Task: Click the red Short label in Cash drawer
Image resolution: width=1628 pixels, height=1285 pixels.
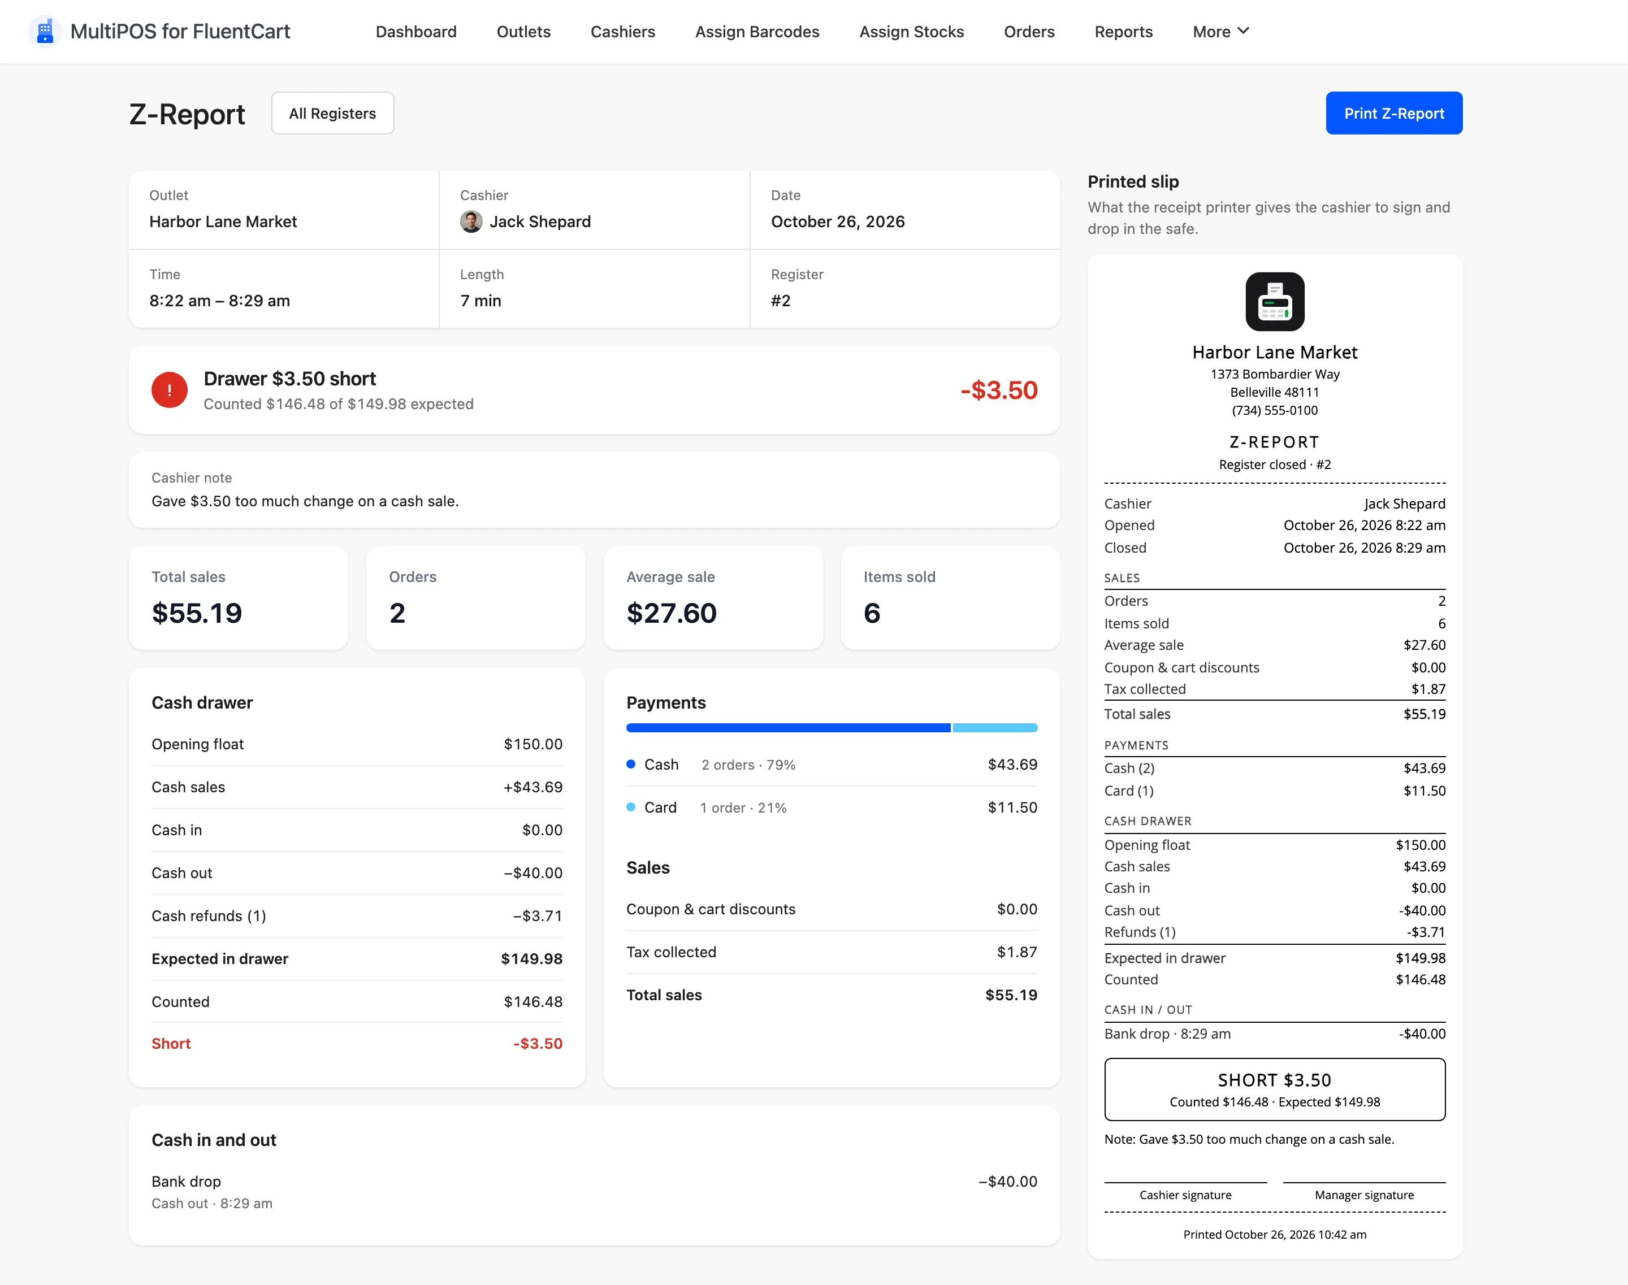Action: pos(171,1044)
